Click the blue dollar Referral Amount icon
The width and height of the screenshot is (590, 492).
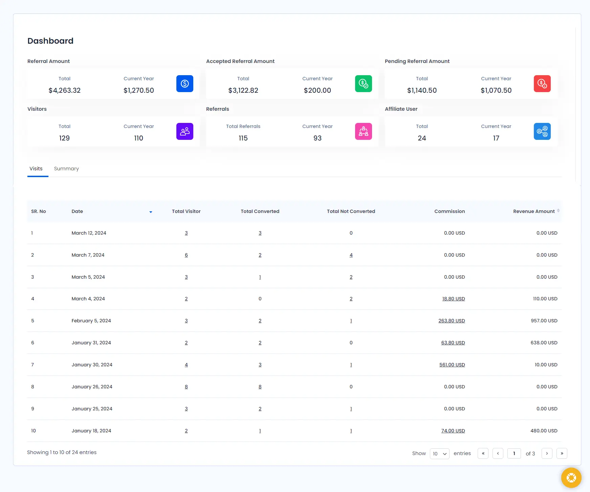click(x=184, y=84)
